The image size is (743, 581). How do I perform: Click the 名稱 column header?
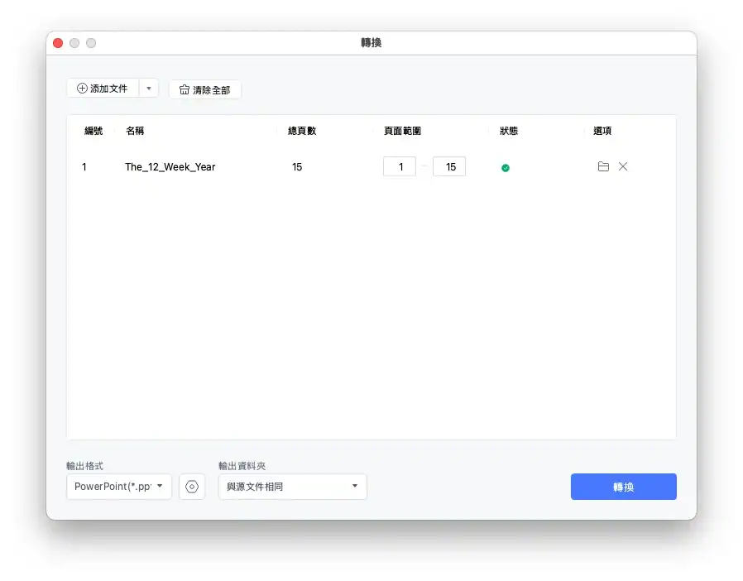click(x=135, y=131)
